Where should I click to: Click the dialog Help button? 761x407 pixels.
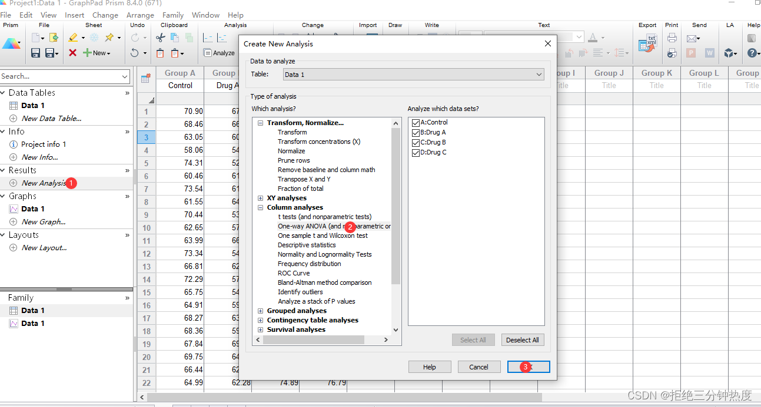pyautogui.click(x=430, y=367)
